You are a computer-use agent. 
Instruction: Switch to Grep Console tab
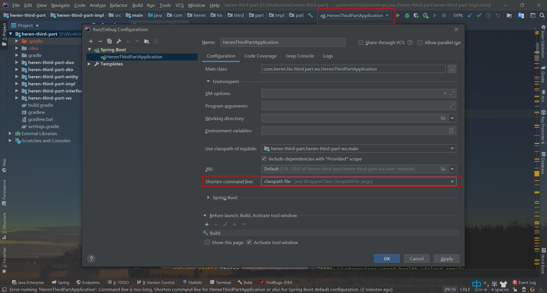tap(300, 56)
